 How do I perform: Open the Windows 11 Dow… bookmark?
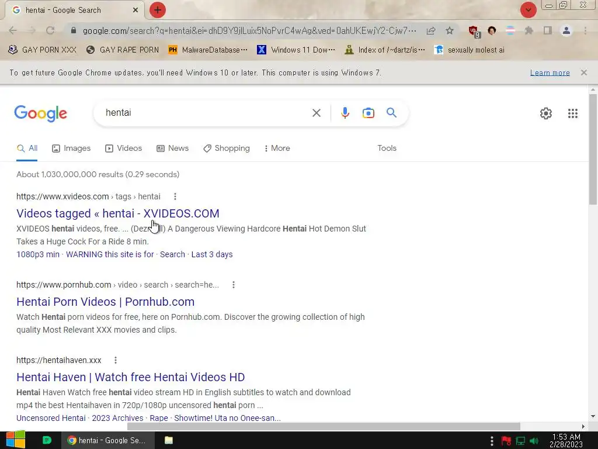click(296, 50)
